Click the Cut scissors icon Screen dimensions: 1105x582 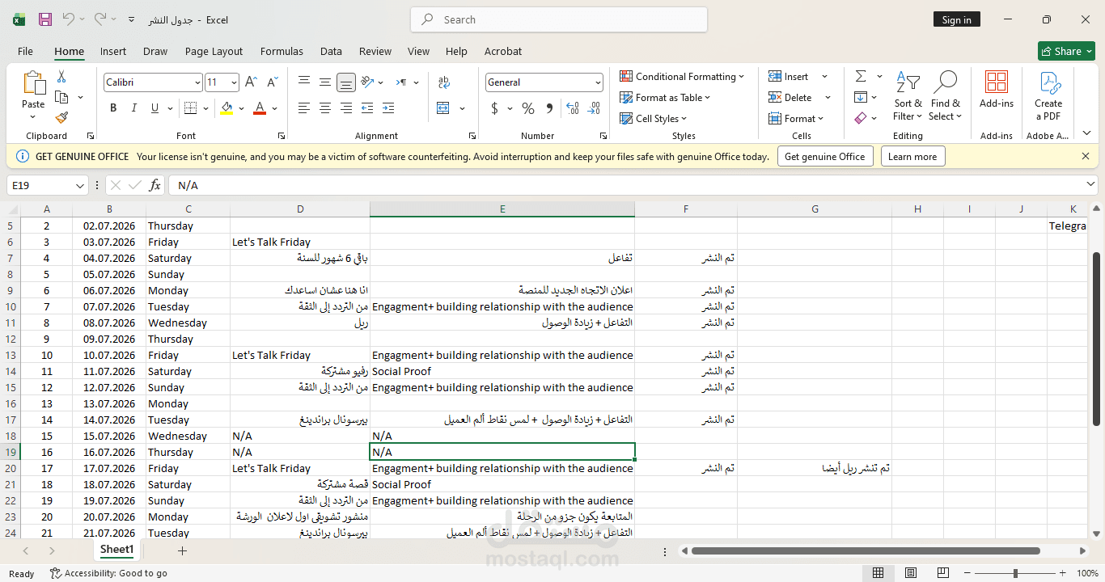(61, 77)
